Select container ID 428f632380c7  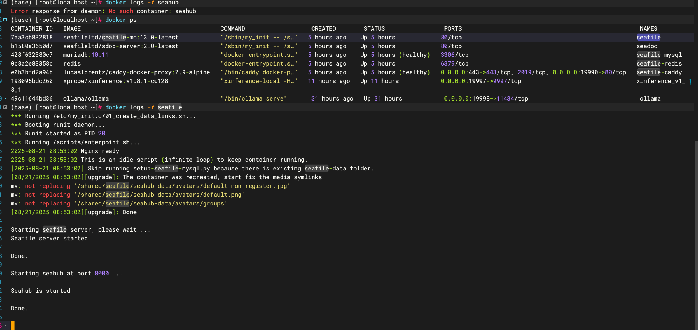tap(32, 55)
